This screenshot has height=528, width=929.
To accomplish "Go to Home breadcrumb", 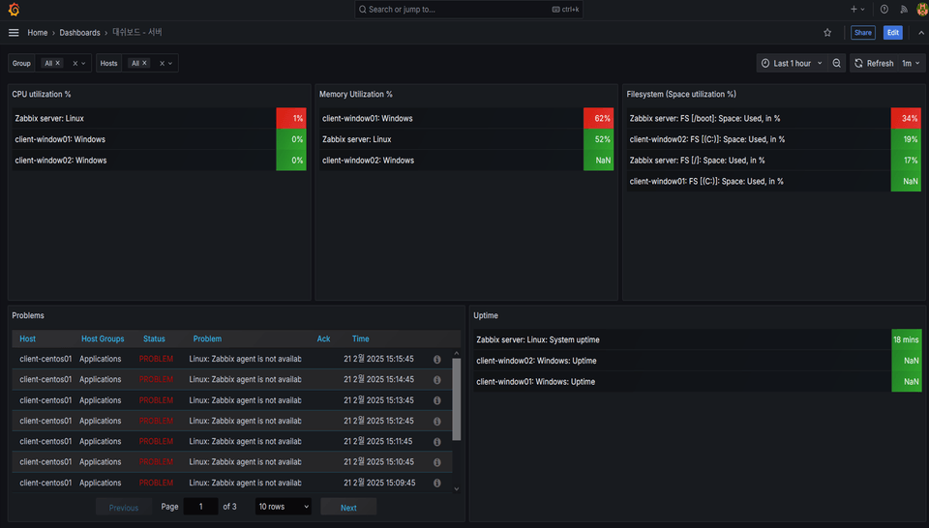I will [x=38, y=33].
